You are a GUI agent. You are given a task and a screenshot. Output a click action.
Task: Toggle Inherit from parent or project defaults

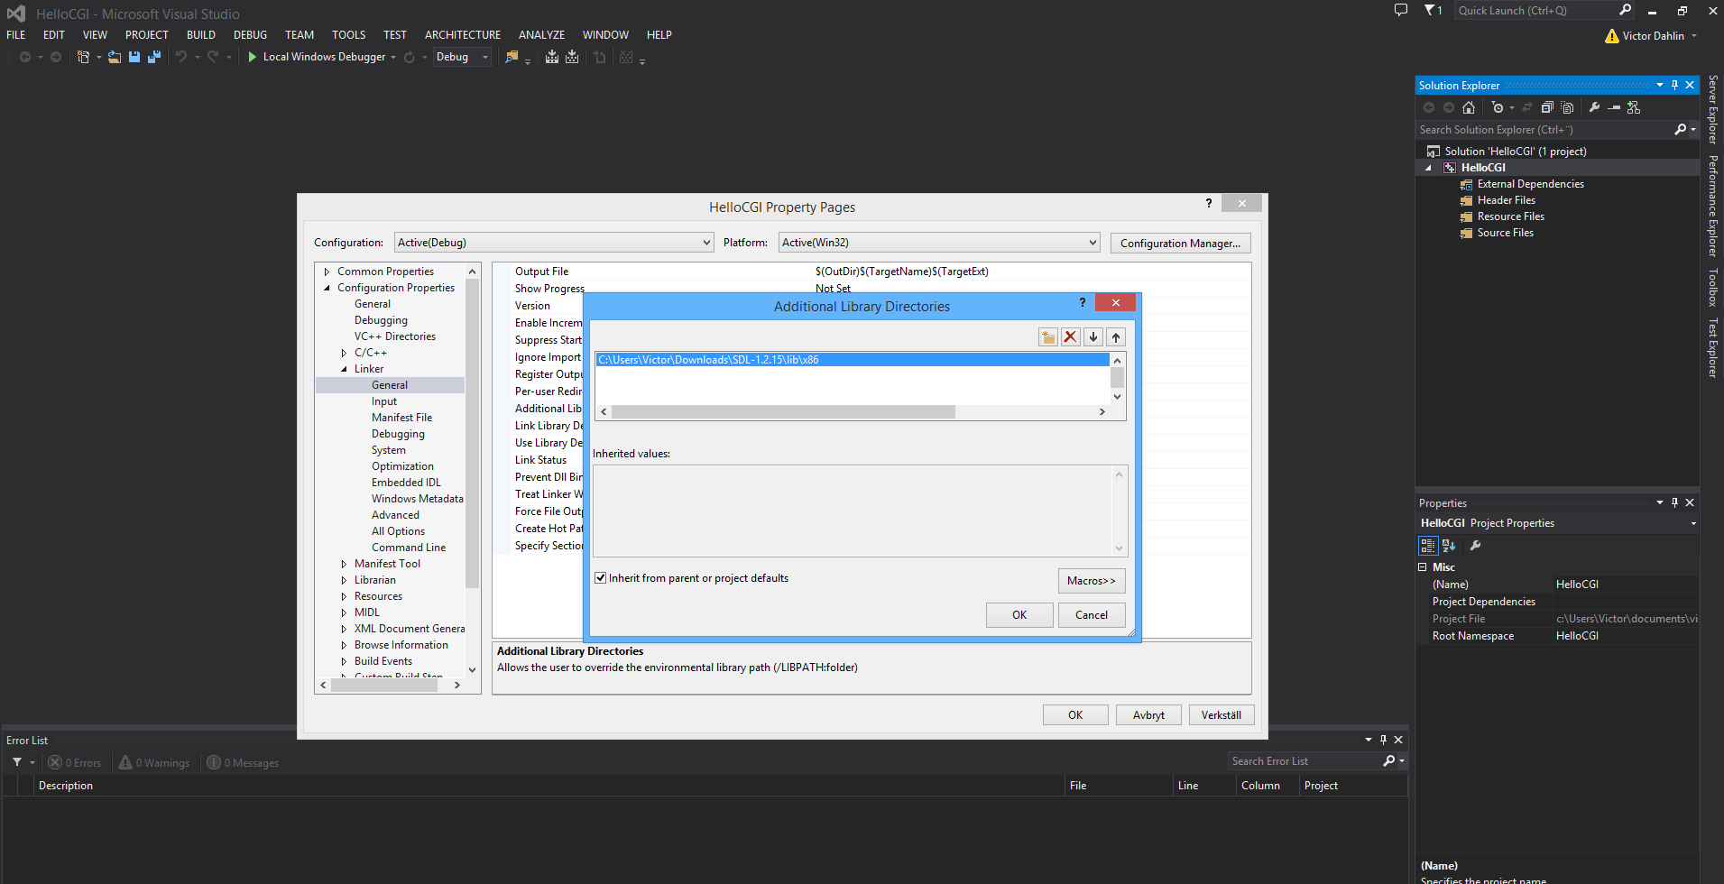pos(600,578)
